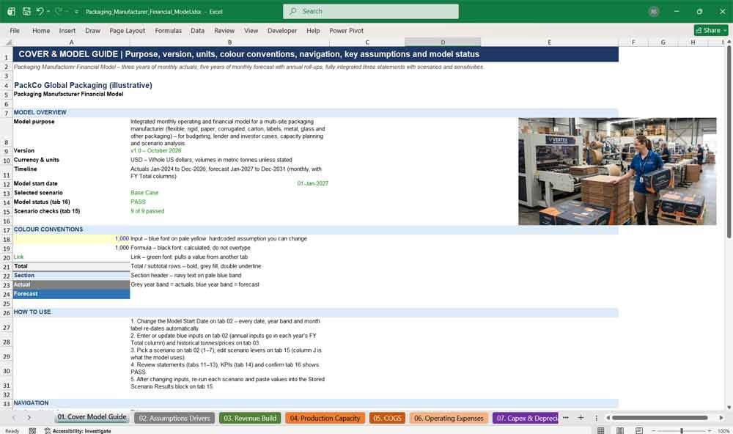The width and height of the screenshot is (733, 434).
Task: Switch to the Page Layout tab
Action: point(127,30)
